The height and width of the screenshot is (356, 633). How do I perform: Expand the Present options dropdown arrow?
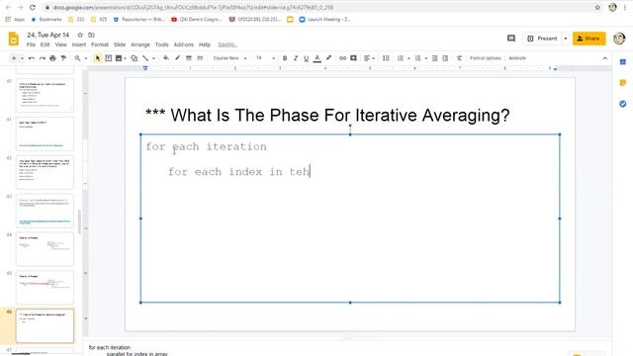[x=566, y=39]
